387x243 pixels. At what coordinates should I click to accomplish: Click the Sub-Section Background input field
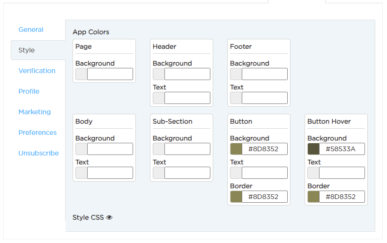[x=187, y=149]
